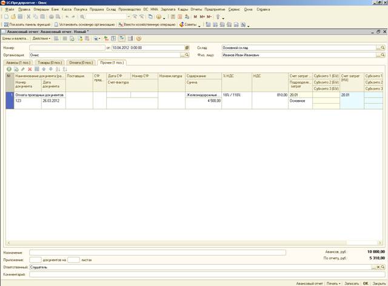Switch to the Авансы (1 поз.) tab
The image size is (388, 286).
tap(18, 62)
